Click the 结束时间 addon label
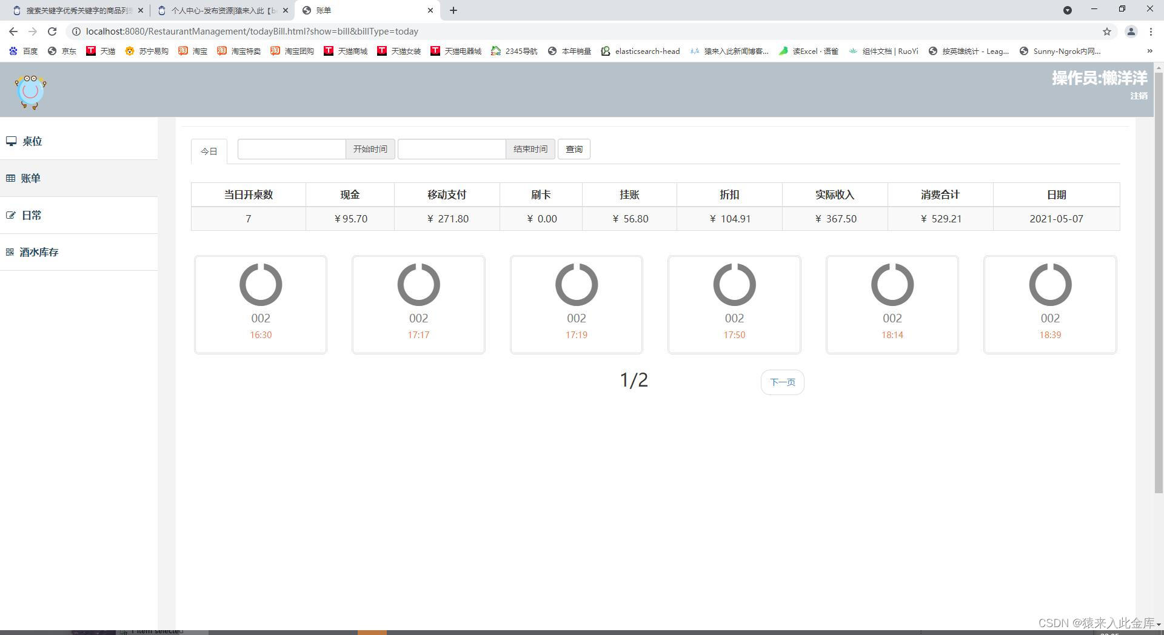Screen dimensions: 1164x635 pos(530,149)
